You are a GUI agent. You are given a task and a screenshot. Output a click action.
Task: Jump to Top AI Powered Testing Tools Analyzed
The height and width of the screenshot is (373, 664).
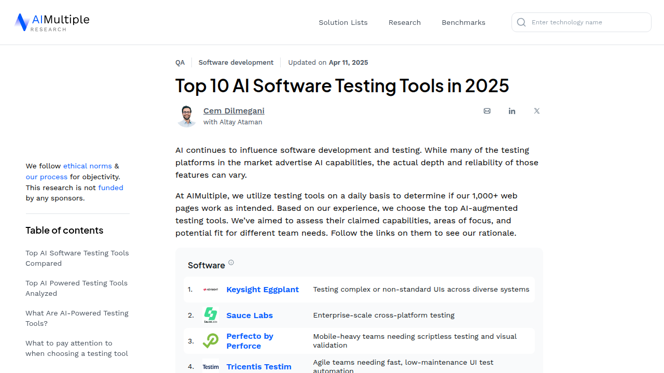coord(77,288)
